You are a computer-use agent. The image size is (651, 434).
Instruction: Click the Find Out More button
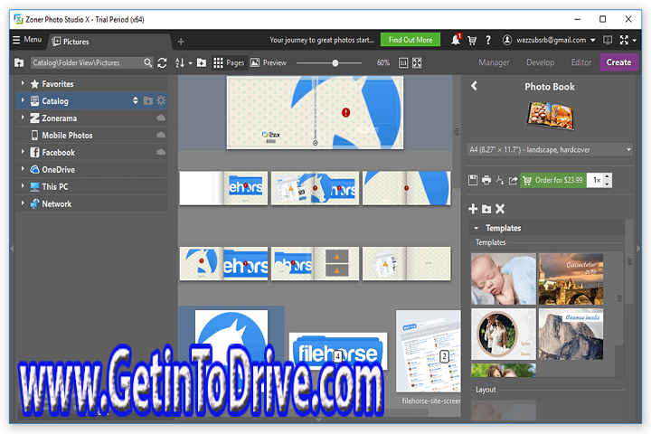point(410,40)
